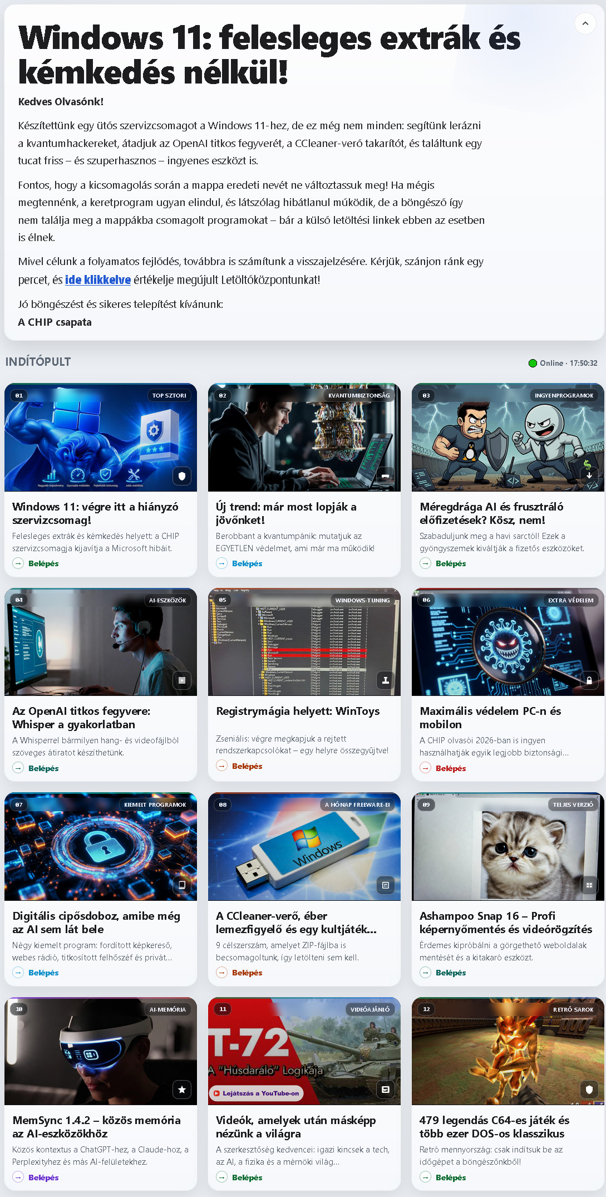Click the grid badge icon on the kitten image

coord(589,885)
